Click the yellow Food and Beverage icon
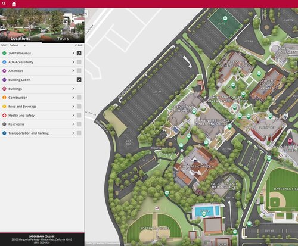Image resolution: width=298 pixels, height=246 pixels. (4, 107)
